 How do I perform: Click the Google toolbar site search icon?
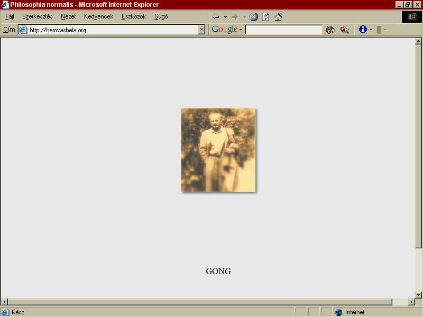coord(345,30)
